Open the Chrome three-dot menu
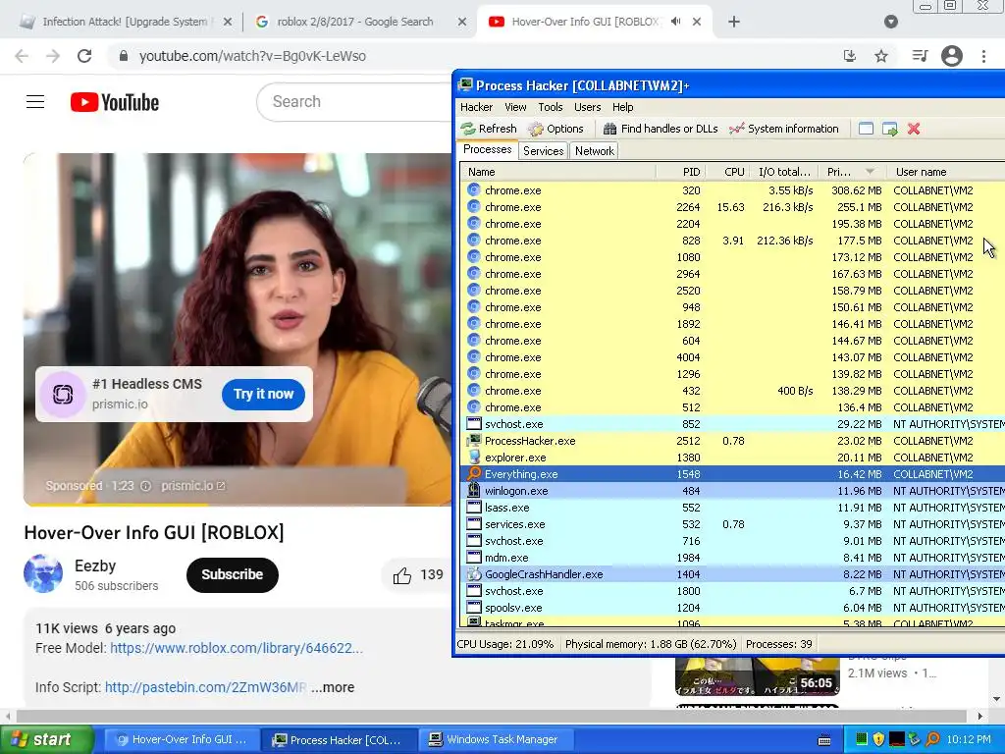1005x754 pixels. pyautogui.click(x=983, y=56)
